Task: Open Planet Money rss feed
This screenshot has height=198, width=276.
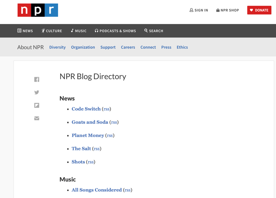Action: (x=110, y=135)
